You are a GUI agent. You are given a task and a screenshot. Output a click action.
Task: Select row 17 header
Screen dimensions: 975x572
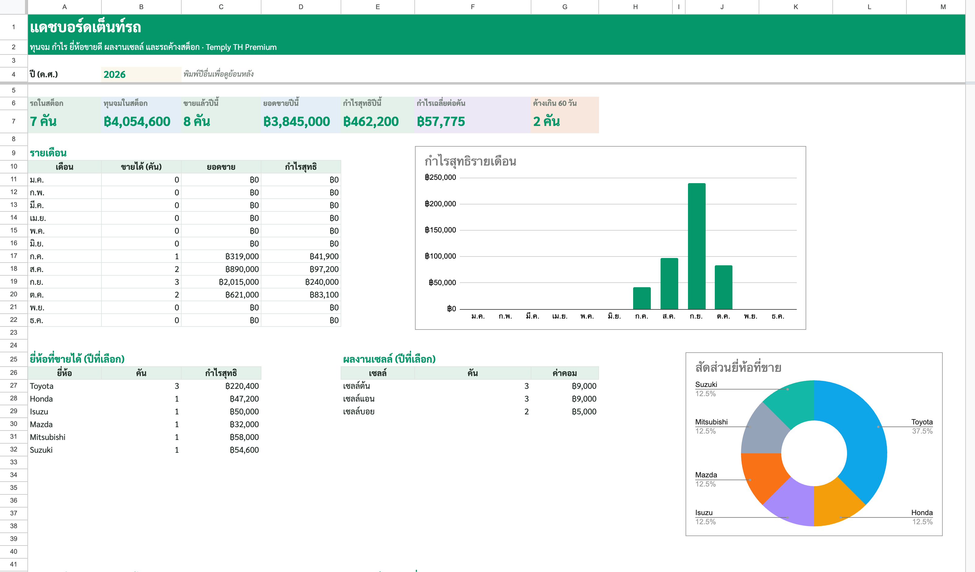click(13, 256)
